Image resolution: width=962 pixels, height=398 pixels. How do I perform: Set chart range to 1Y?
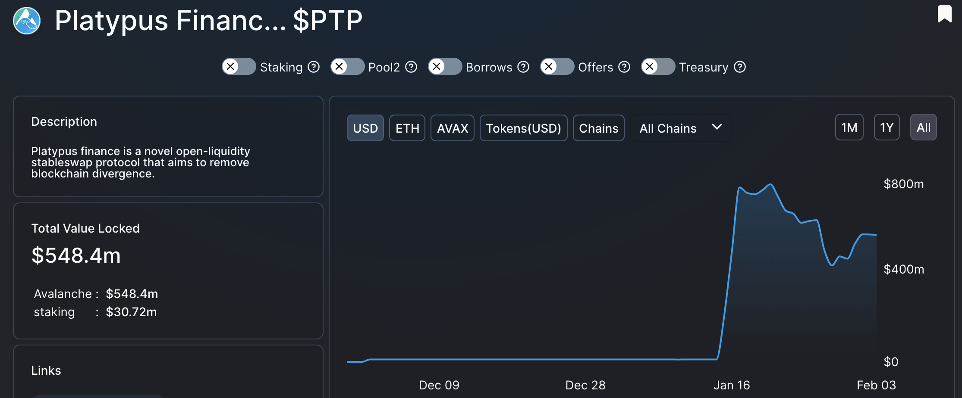[887, 127]
